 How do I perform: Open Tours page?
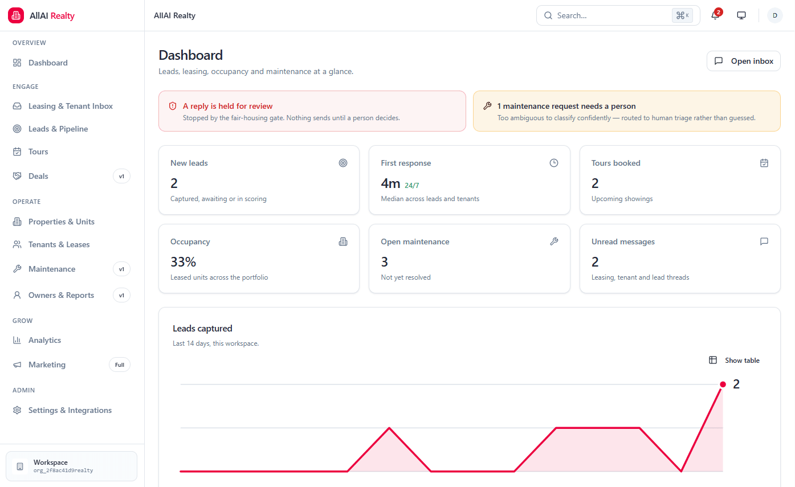[72, 152]
